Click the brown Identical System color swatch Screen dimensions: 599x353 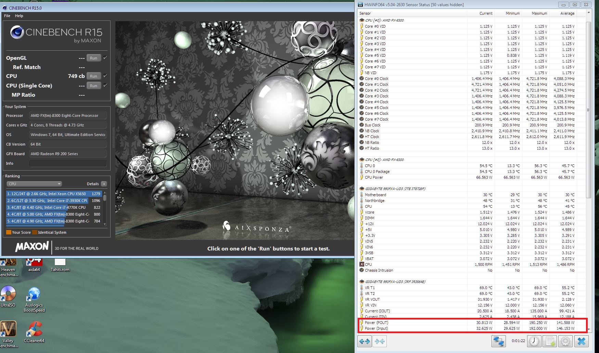[x=35, y=232]
